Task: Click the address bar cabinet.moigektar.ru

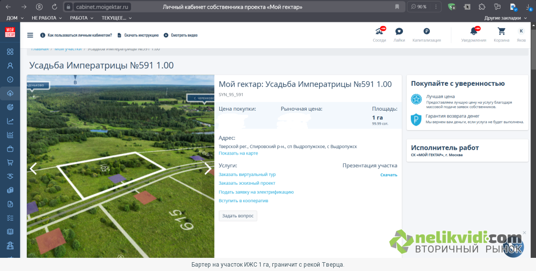Action: click(102, 7)
